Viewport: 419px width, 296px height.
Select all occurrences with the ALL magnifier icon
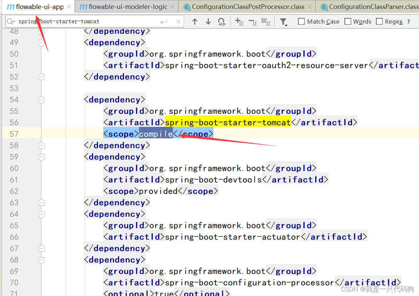221,21
